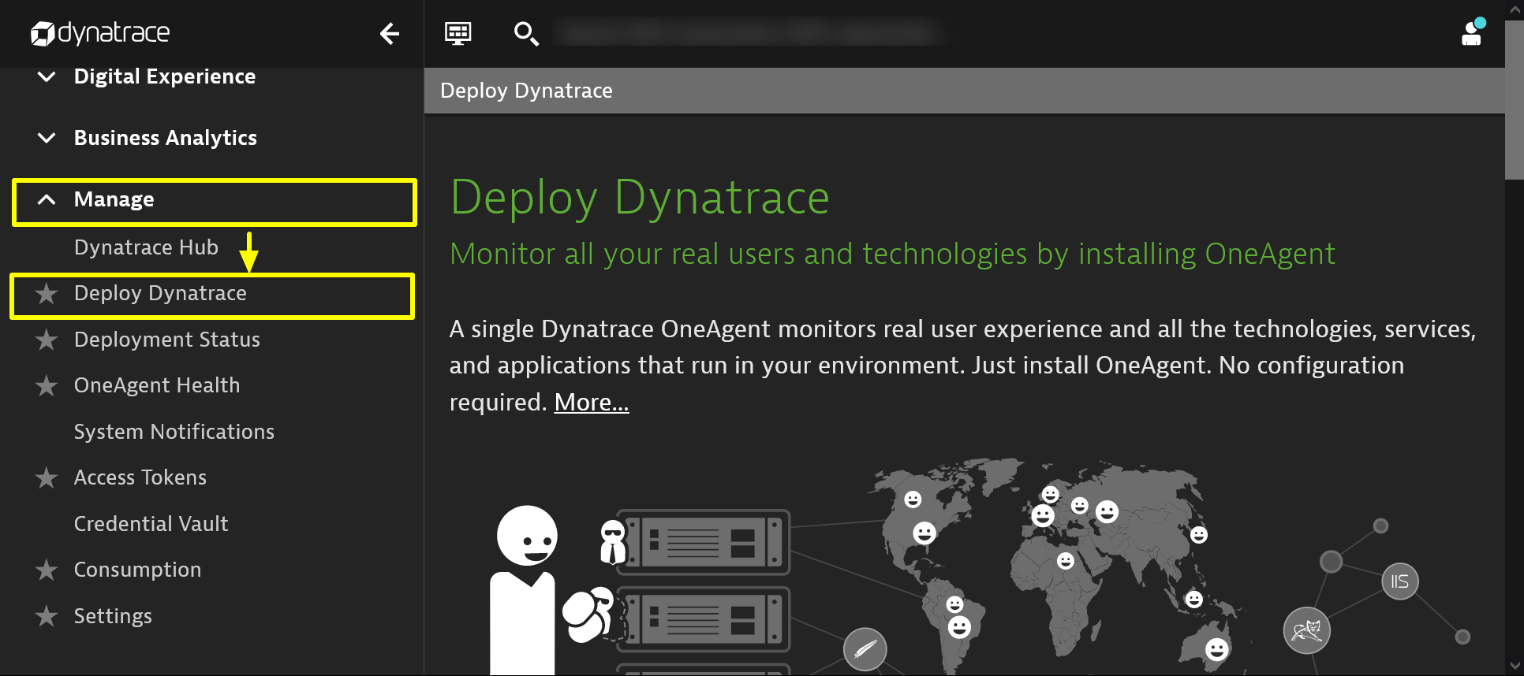Open the Credential Vault page

[151, 524]
